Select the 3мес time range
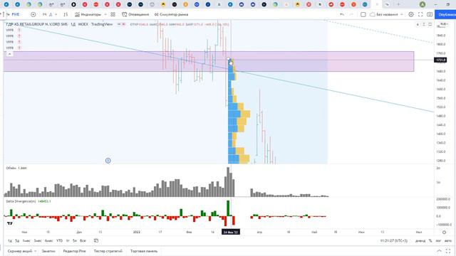The image size is (456, 256). [x=38, y=240]
